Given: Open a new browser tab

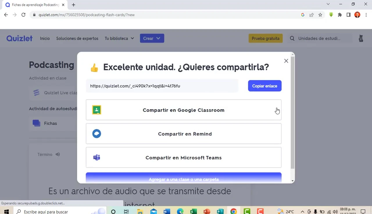Looking at the screenshot, I should click(74, 5).
